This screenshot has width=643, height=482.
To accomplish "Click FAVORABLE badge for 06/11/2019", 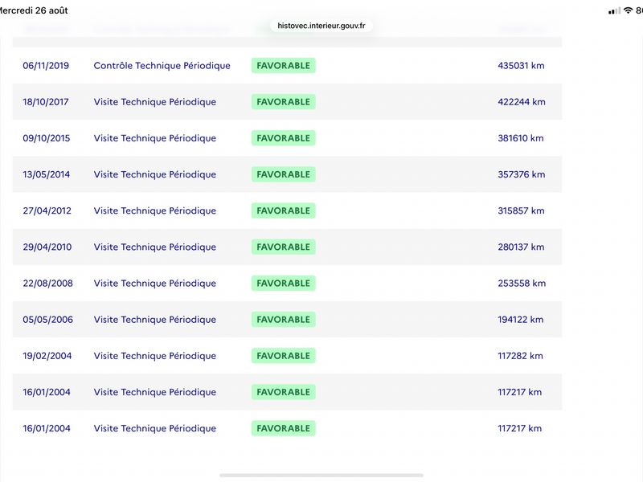I will [284, 66].
